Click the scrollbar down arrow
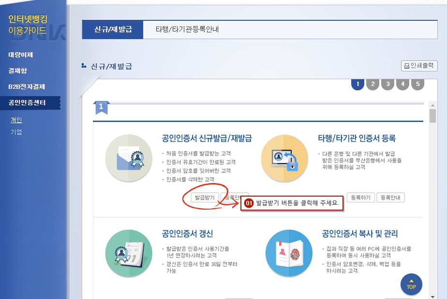 pos(433,297)
